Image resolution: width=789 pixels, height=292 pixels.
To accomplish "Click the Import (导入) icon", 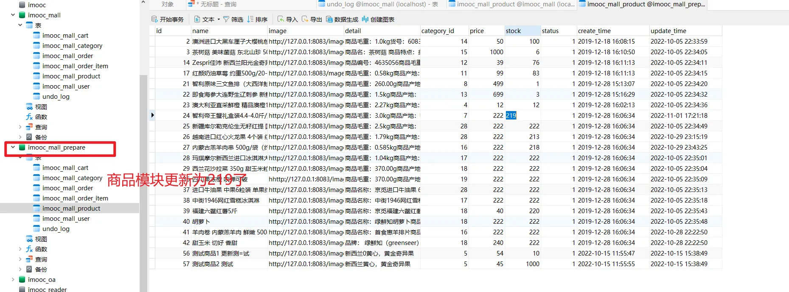I will click(281, 19).
